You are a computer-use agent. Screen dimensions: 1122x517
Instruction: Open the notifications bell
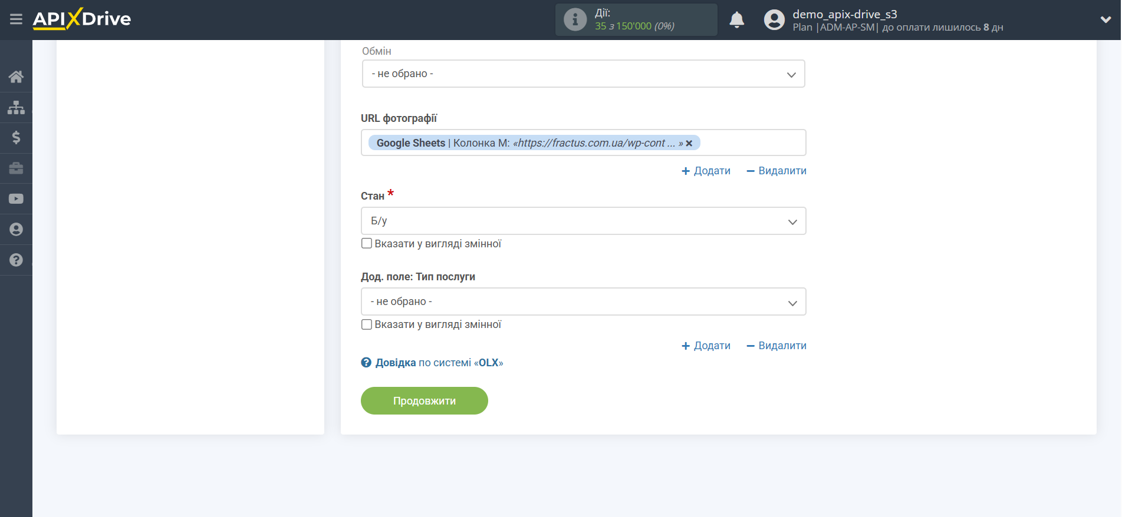click(736, 20)
